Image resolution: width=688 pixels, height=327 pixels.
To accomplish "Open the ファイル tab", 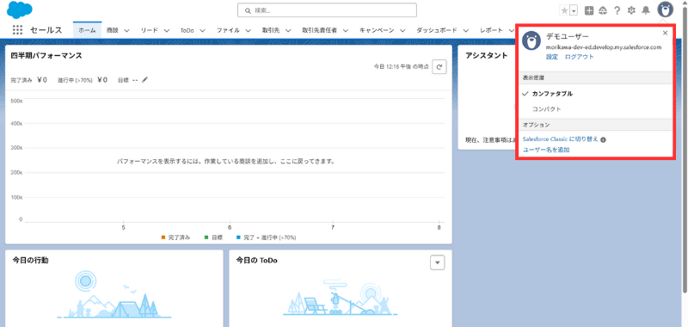I will pyautogui.click(x=228, y=30).
